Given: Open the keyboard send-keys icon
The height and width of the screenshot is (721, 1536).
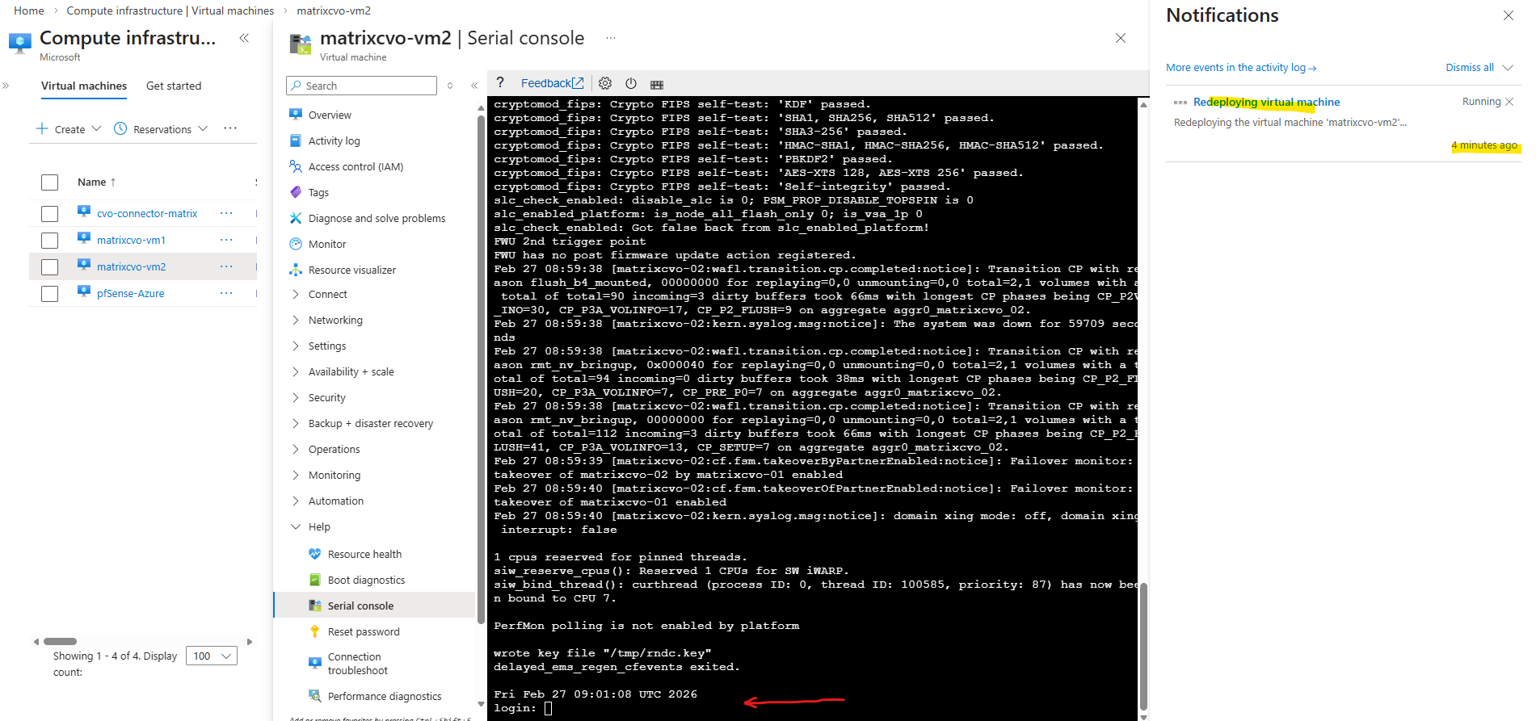Looking at the screenshot, I should pyautogui.click(x=657, y=84).
